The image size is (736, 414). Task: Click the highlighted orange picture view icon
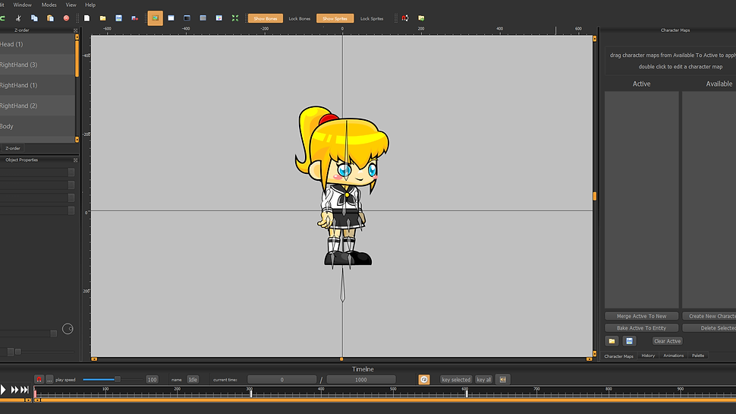[156, 18]
